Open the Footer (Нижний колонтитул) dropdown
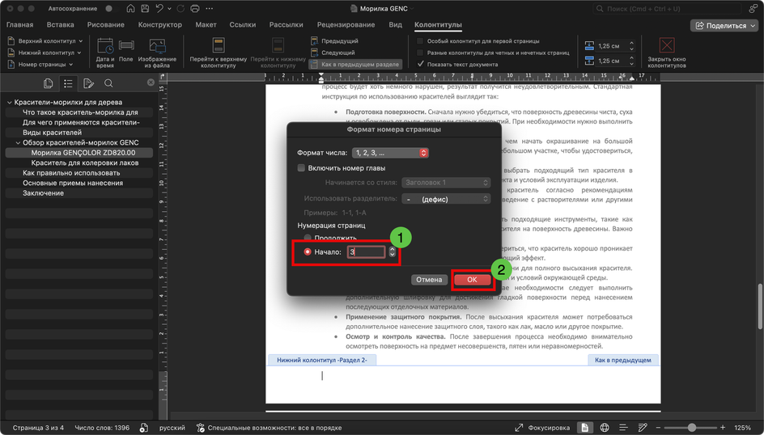This screenshot has width=764, height=435. (x=45, y=53)
